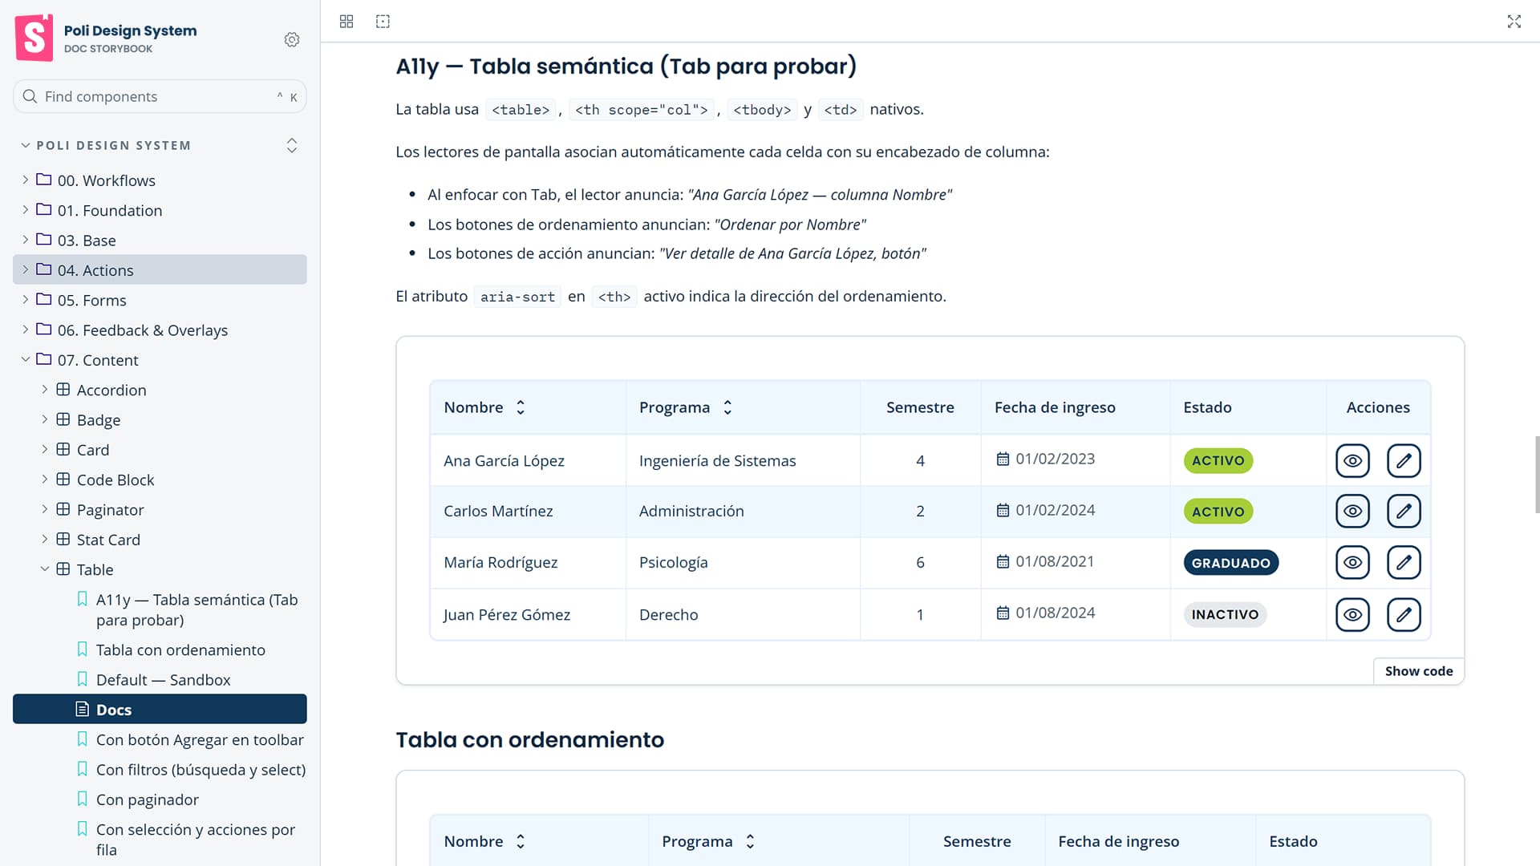Open the Tabla con ordenamiento story
This screenshot has height=866, width=1540.
(160, 649)
